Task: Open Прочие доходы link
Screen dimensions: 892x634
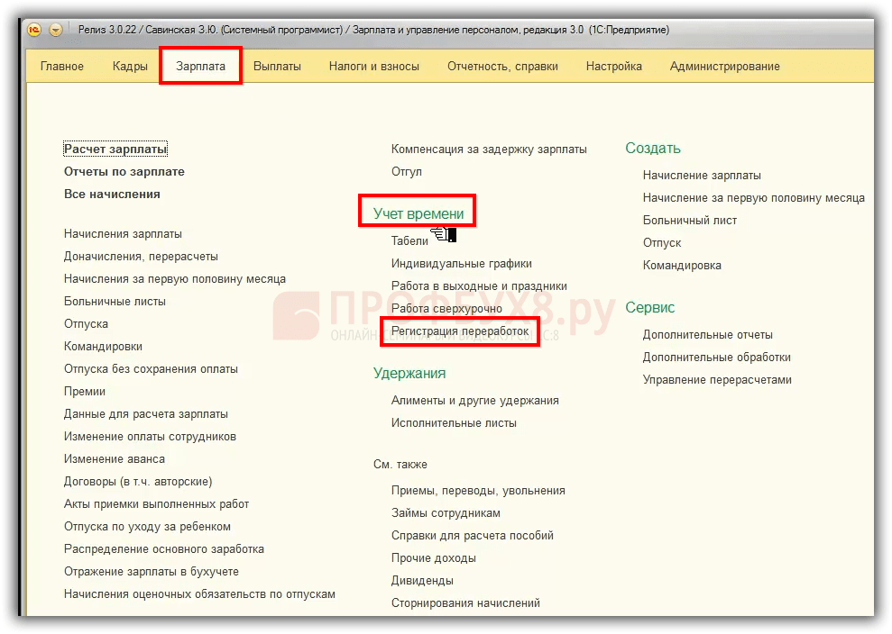Action: click(x=434, y=558)
